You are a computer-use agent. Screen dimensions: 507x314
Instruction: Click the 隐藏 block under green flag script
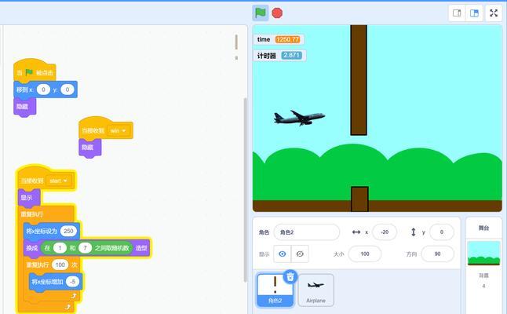click(x=24, y=107)
